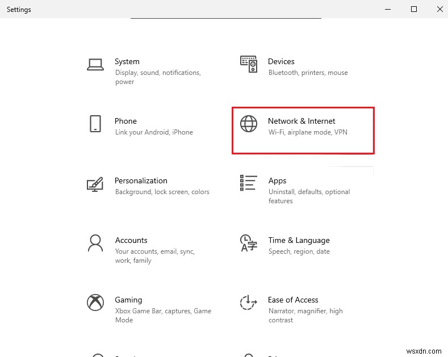
Task: Open Apps using the list icon
Action: pos(249,183)
